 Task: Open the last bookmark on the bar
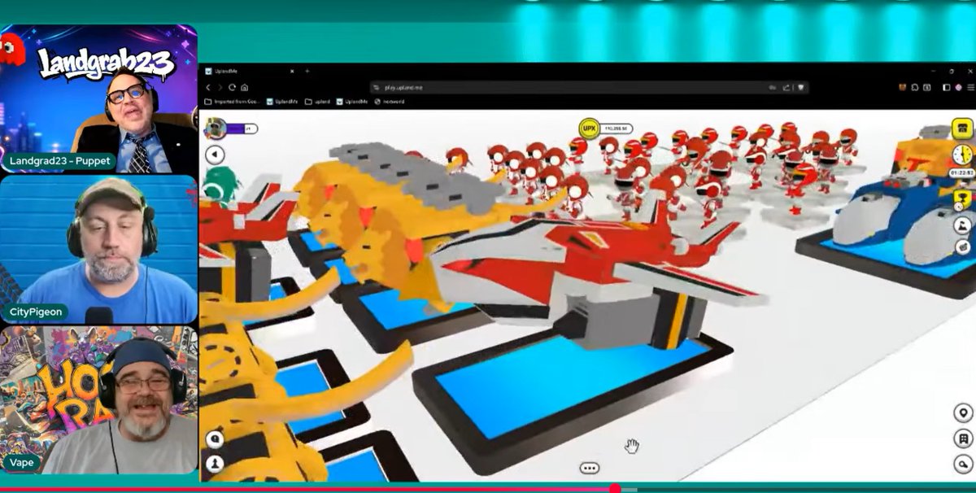coord(390,102)
